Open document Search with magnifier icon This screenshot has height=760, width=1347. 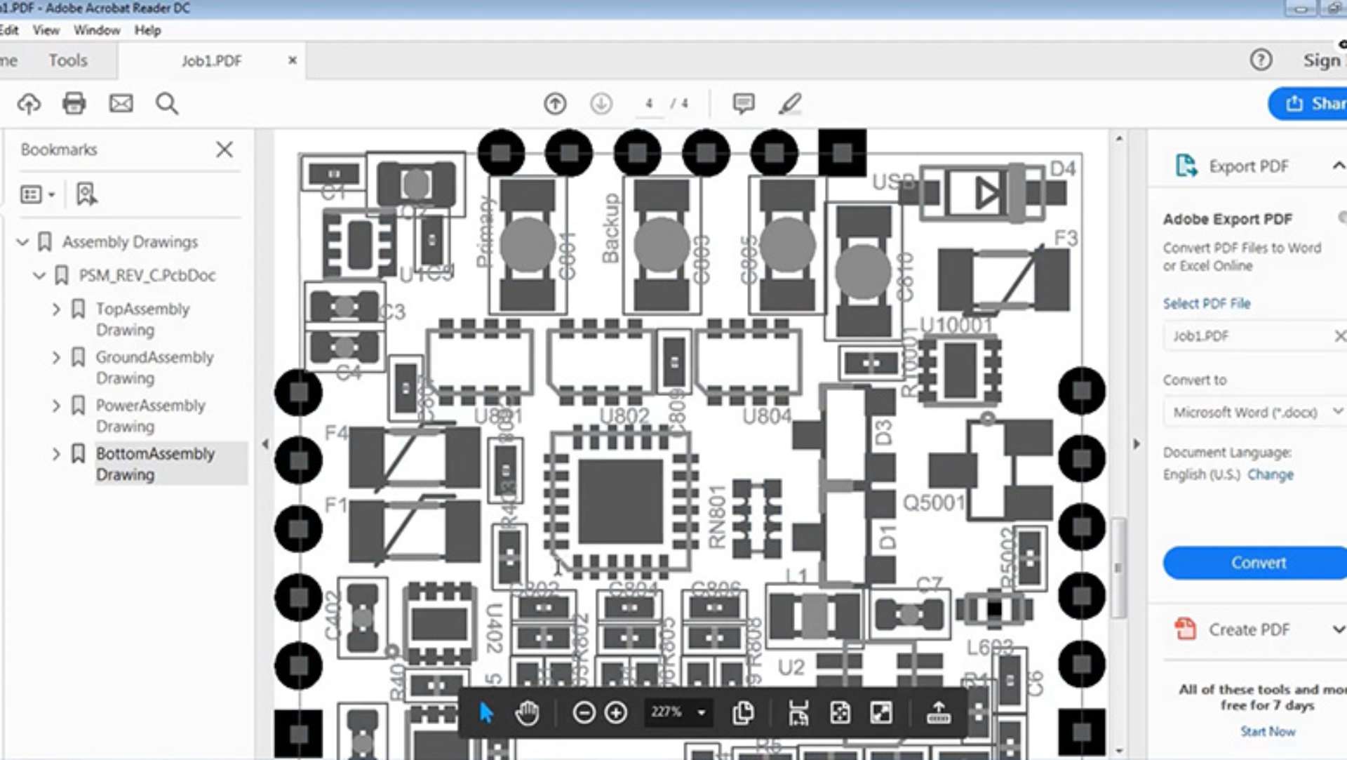tap(167, 104)
